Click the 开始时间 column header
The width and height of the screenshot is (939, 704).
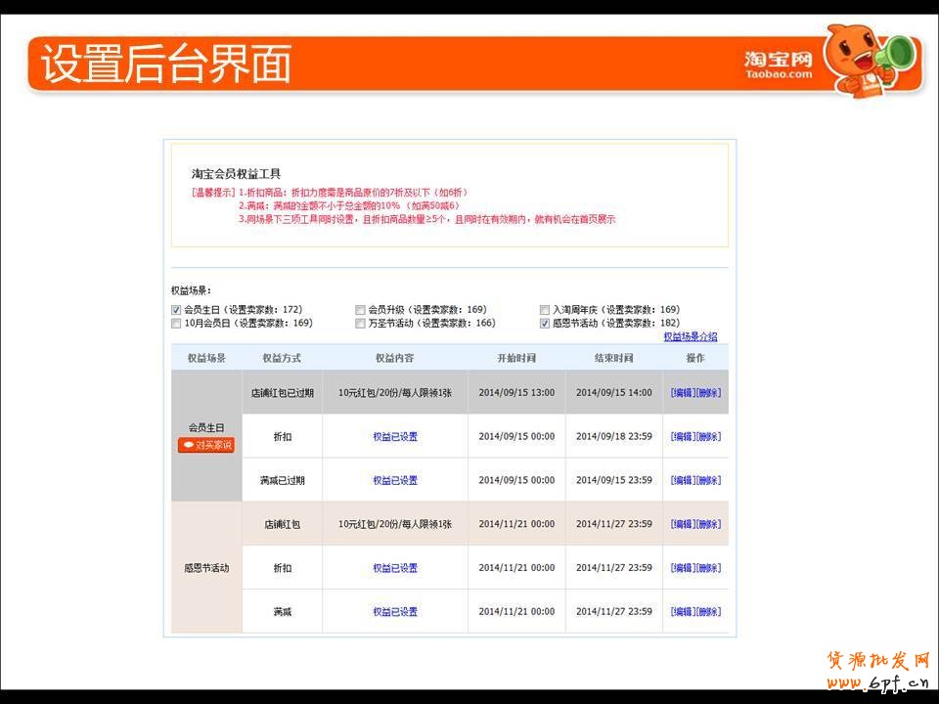(516, 358)
